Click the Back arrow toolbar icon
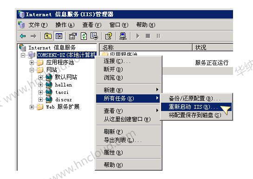The width and height of the screenshot is (253, 179). (x=23, y=36)
